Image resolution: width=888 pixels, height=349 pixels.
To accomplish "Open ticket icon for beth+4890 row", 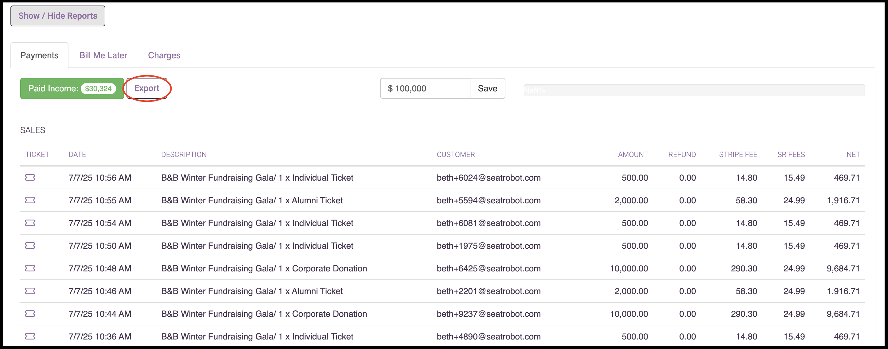I will (x=30, y=337).
